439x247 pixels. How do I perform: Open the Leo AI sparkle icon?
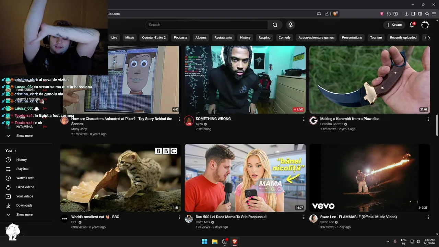click(427, 14)
